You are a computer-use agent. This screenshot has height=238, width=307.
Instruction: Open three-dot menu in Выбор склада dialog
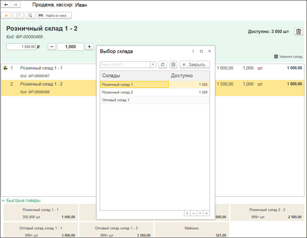coord(193,51)
